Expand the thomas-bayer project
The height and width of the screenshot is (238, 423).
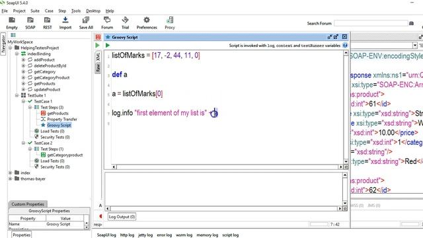click(11, 178)
